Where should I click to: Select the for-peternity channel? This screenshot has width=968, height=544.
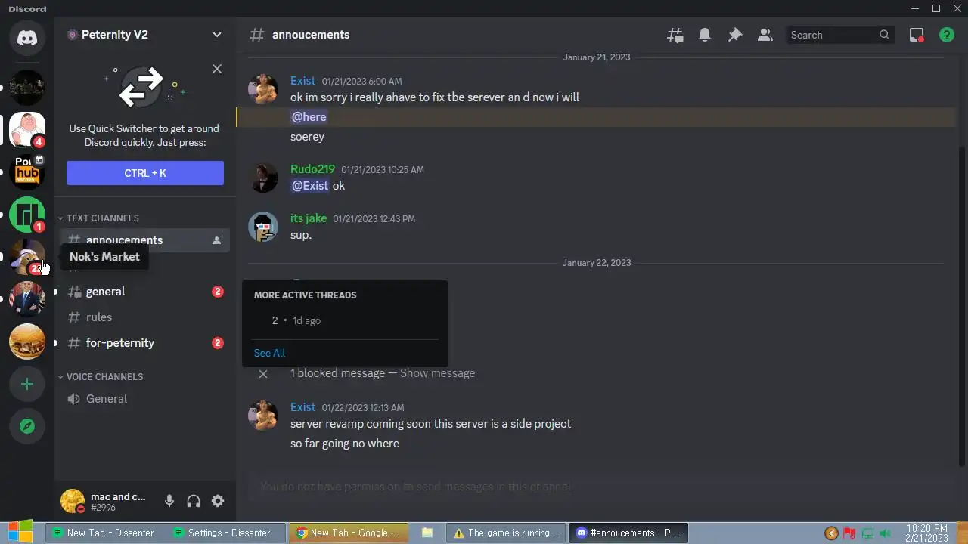pyautogui.click(x=144, y=342)
